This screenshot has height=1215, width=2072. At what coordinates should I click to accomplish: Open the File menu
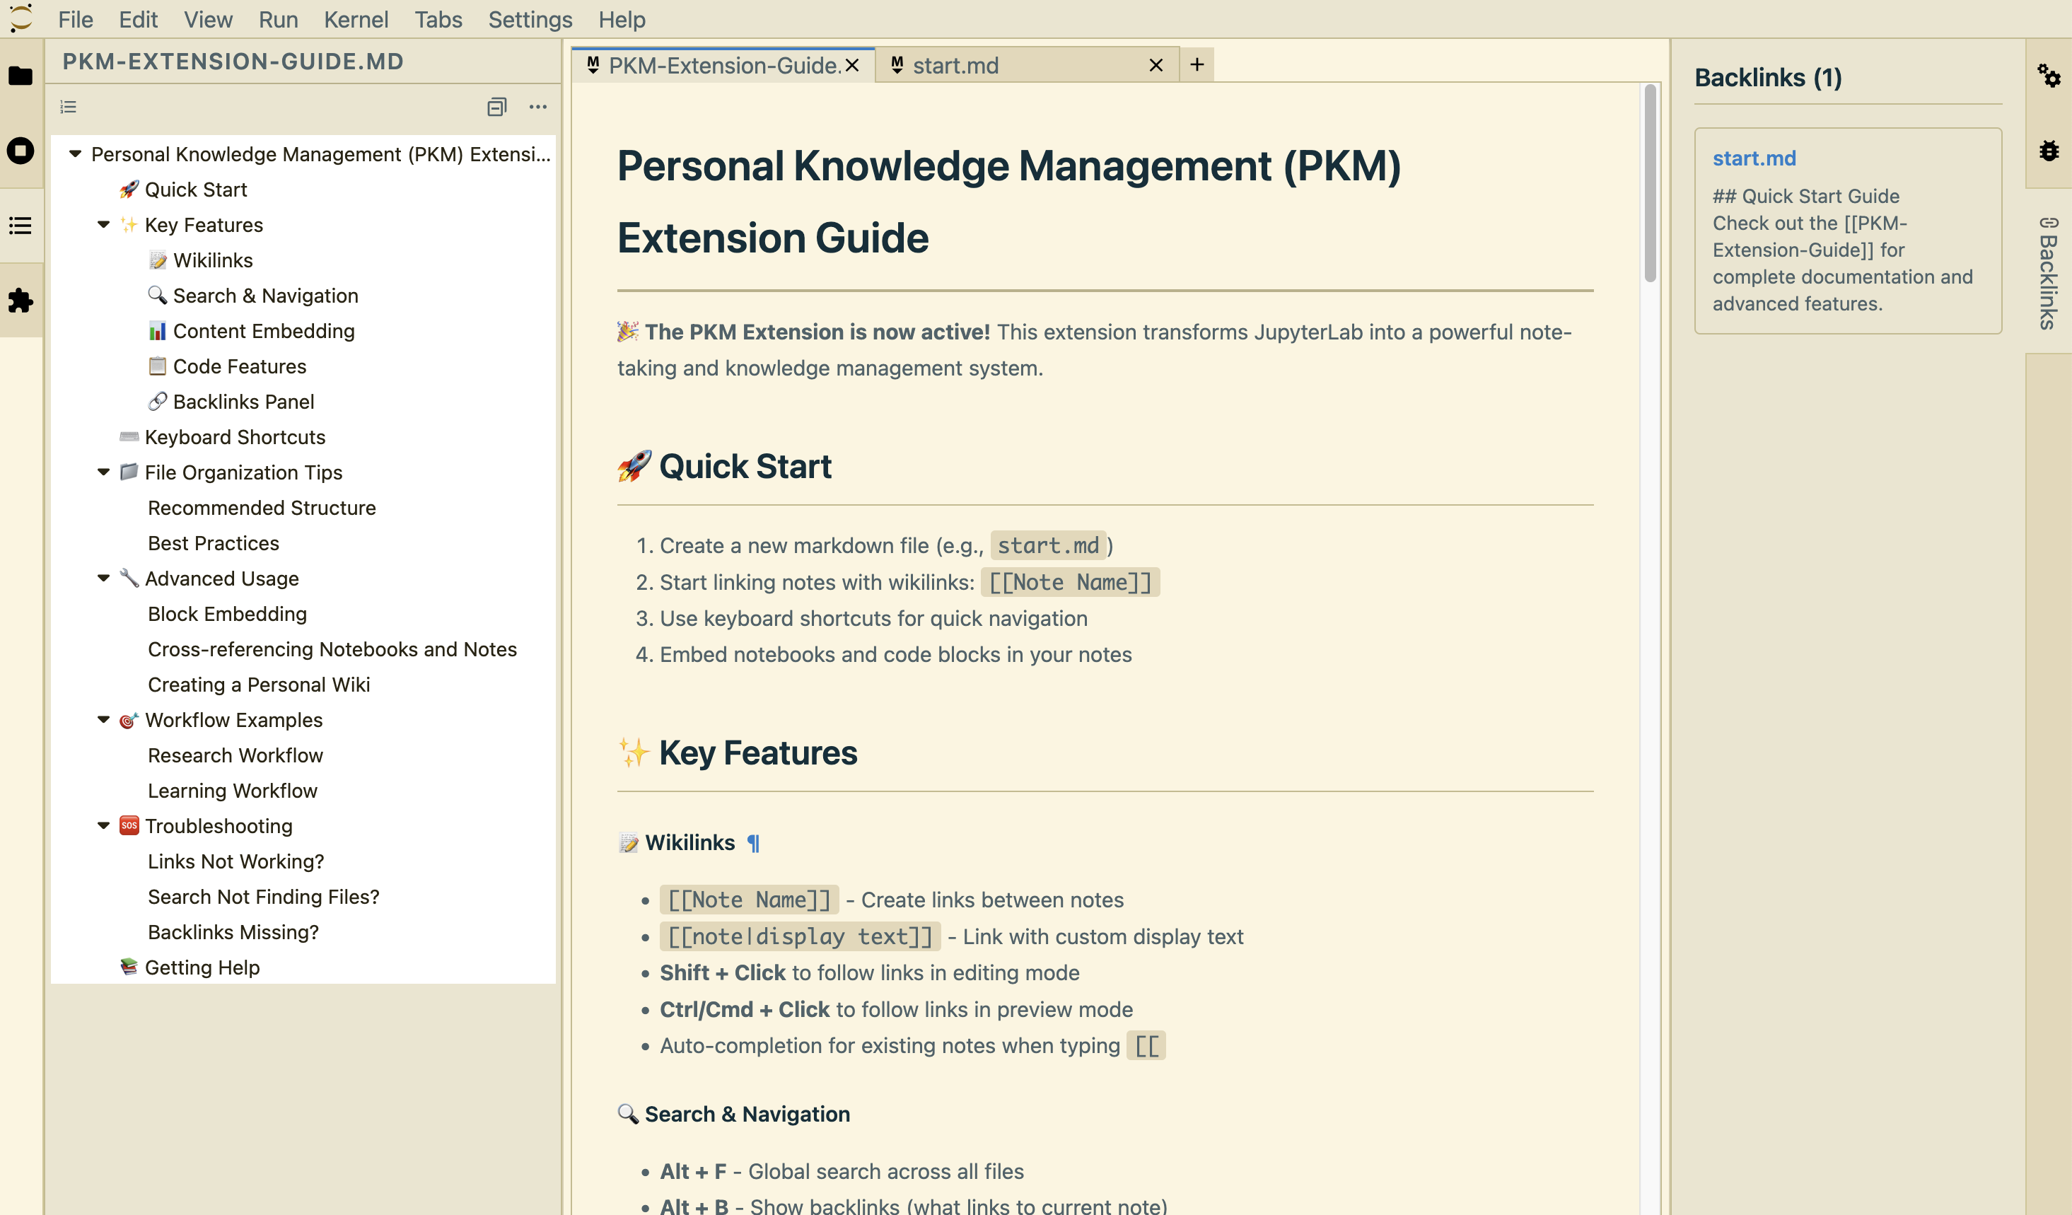click(x=76, y=19)
